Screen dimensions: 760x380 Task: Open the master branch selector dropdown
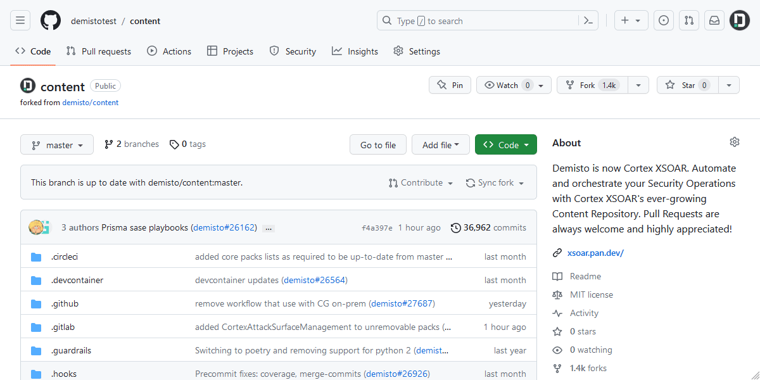tap(57, 144)
